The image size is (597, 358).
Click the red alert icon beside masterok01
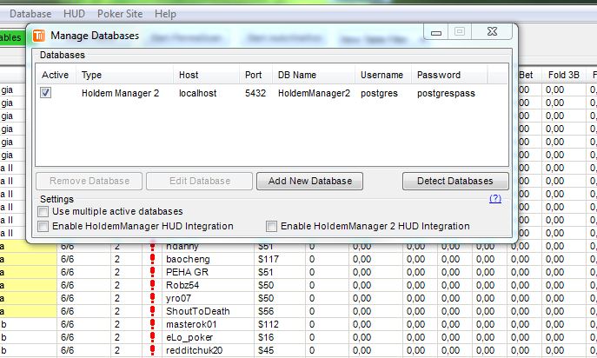[x=153, y=324]
